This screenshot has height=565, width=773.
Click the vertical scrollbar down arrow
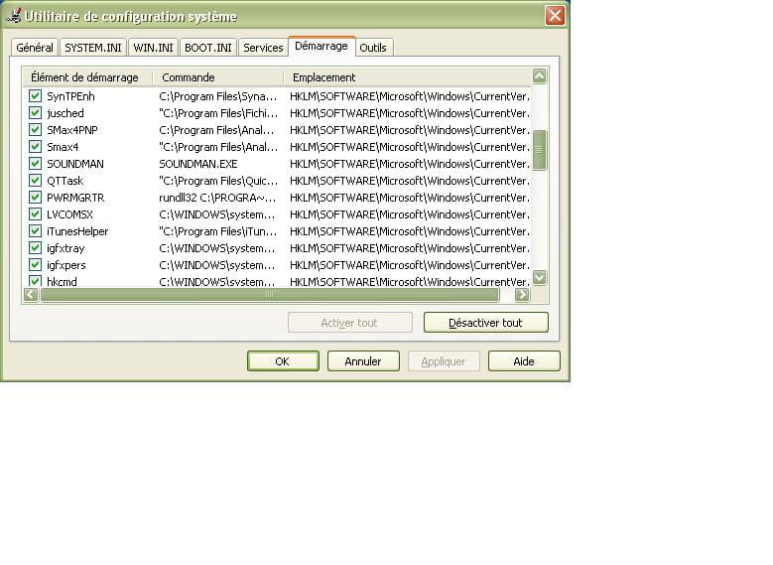pyautogui.click(x=540, y=277)
